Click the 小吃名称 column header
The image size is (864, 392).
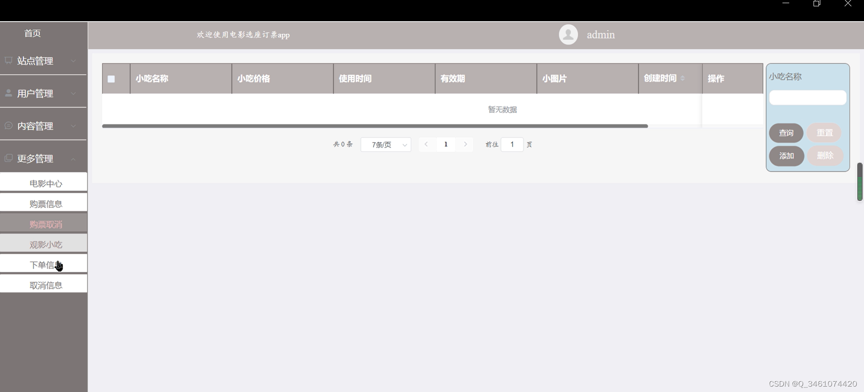pyautogui.click(x=181, y=78)
